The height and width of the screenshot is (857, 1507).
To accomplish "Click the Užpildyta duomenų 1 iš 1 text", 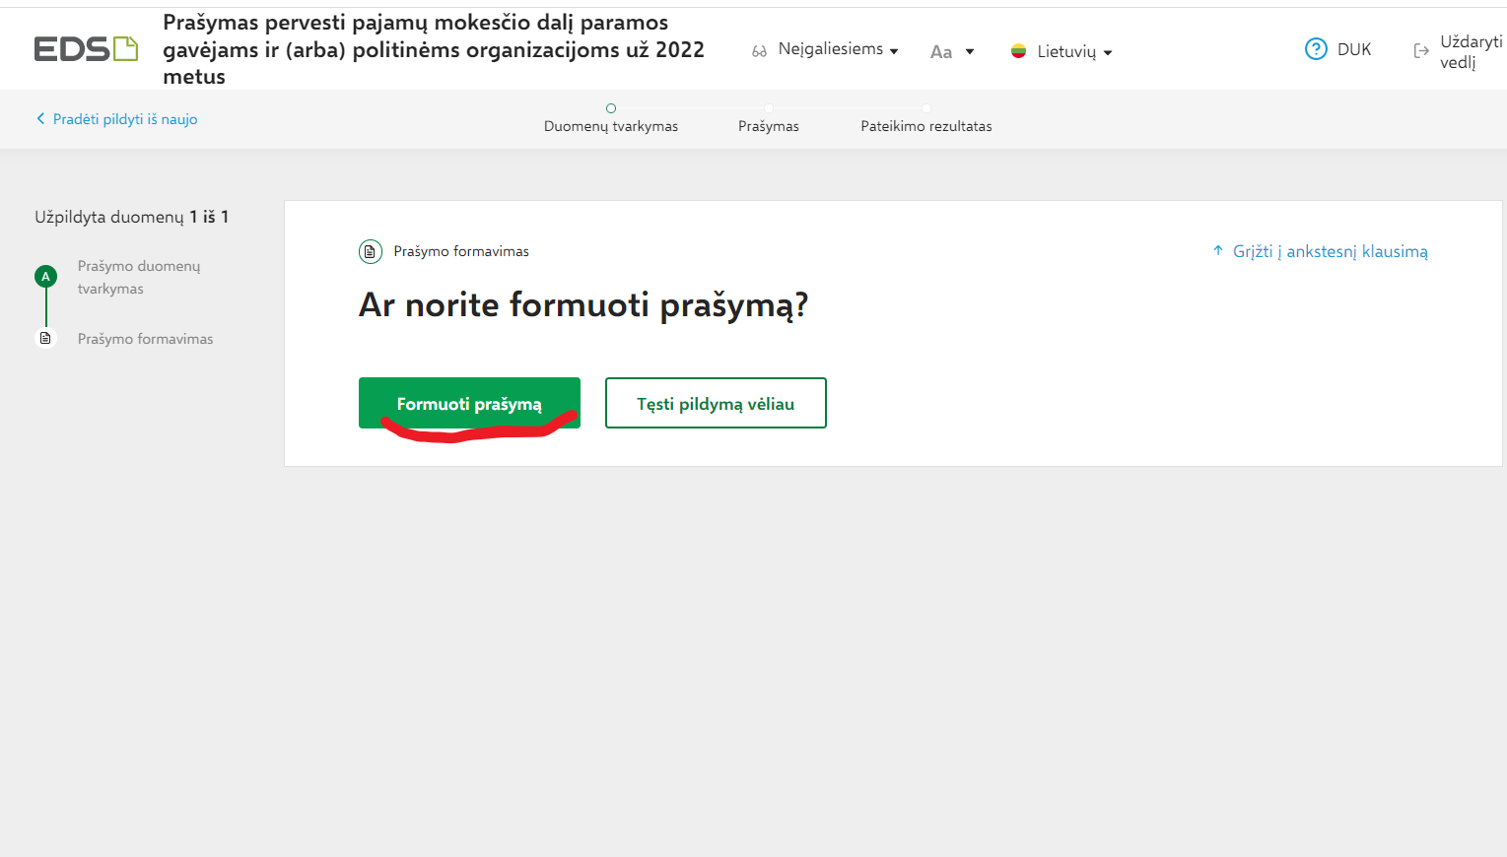I will (x=132, y=217).
